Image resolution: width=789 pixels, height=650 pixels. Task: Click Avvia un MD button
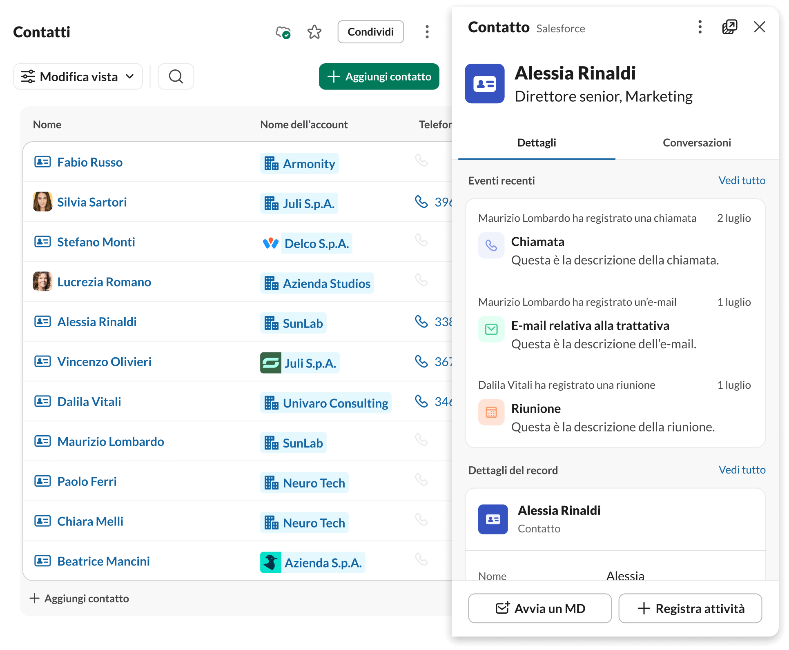pos(540,608)
